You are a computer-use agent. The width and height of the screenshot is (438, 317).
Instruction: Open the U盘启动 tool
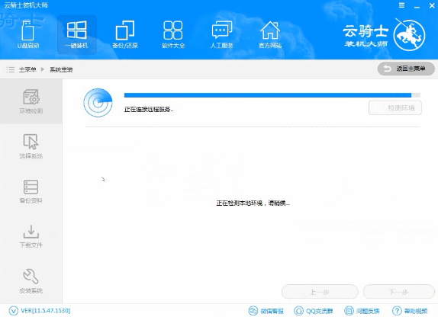[28, 34]
